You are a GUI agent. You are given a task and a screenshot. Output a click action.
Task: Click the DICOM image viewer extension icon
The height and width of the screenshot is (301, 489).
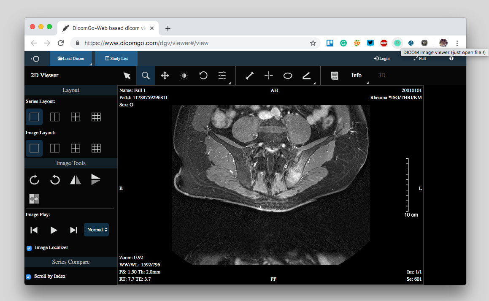[397, 43]
